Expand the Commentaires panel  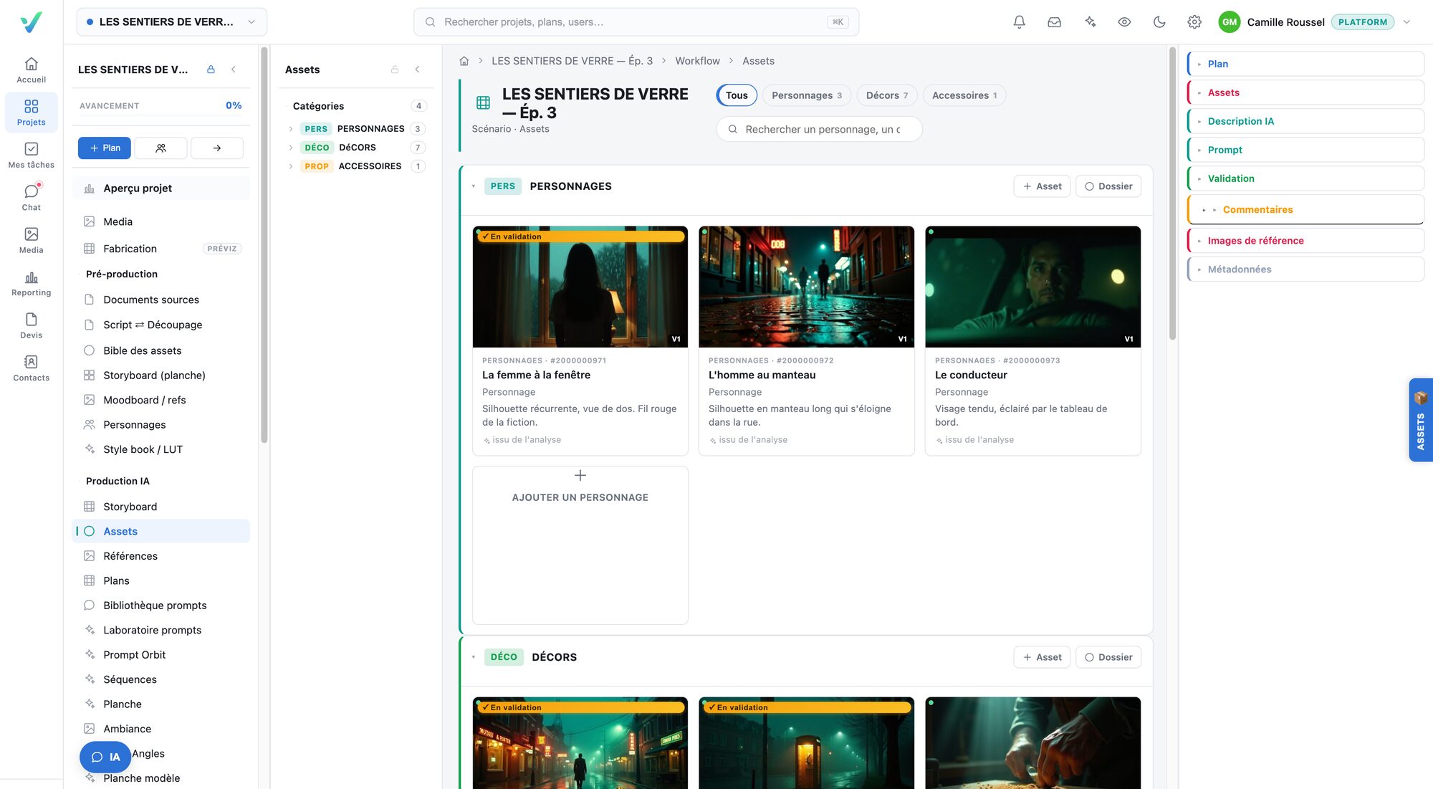click(x=1305, y=210)
